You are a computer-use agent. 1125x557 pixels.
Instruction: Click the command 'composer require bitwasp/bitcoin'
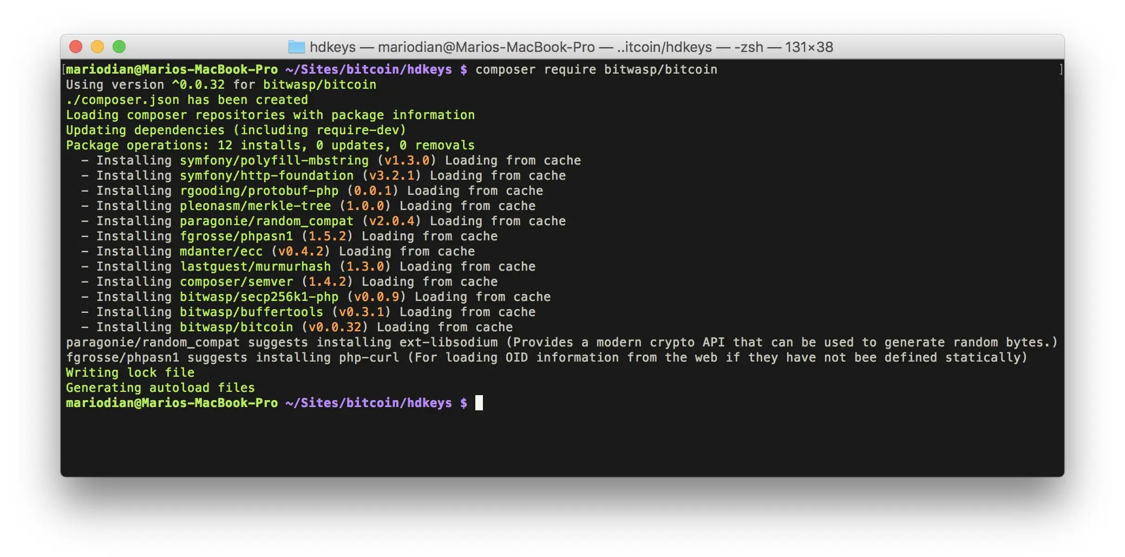coord(596,69)
